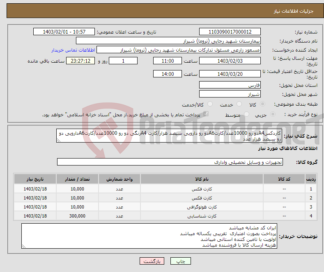Click the delivery province field فارس

[x=230, y=85]
